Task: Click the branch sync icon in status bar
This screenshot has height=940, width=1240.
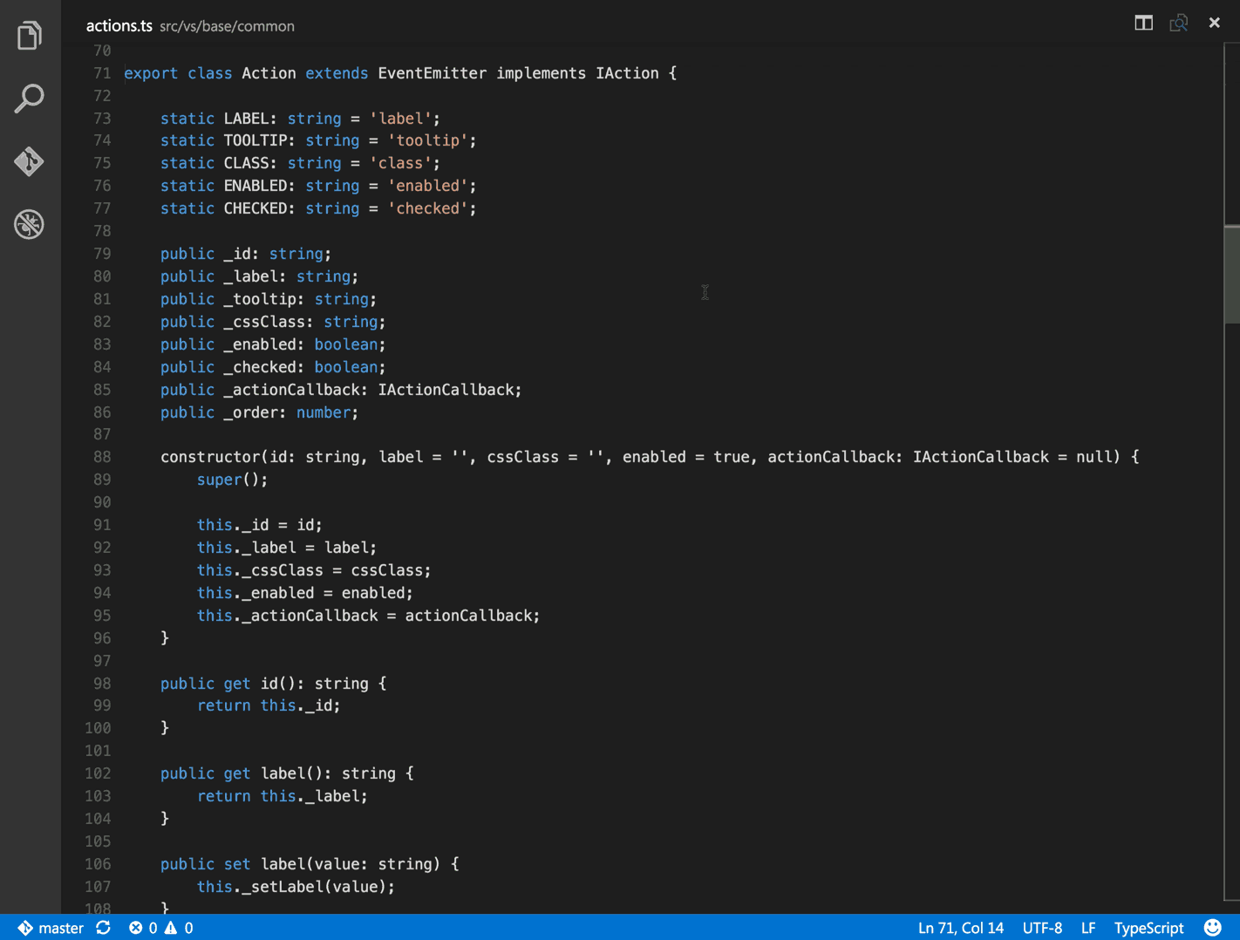Action: (x=103, y=927)
